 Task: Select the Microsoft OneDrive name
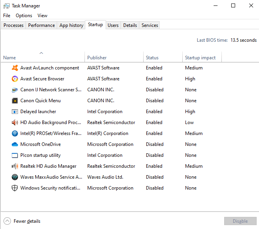click(40, 144)
